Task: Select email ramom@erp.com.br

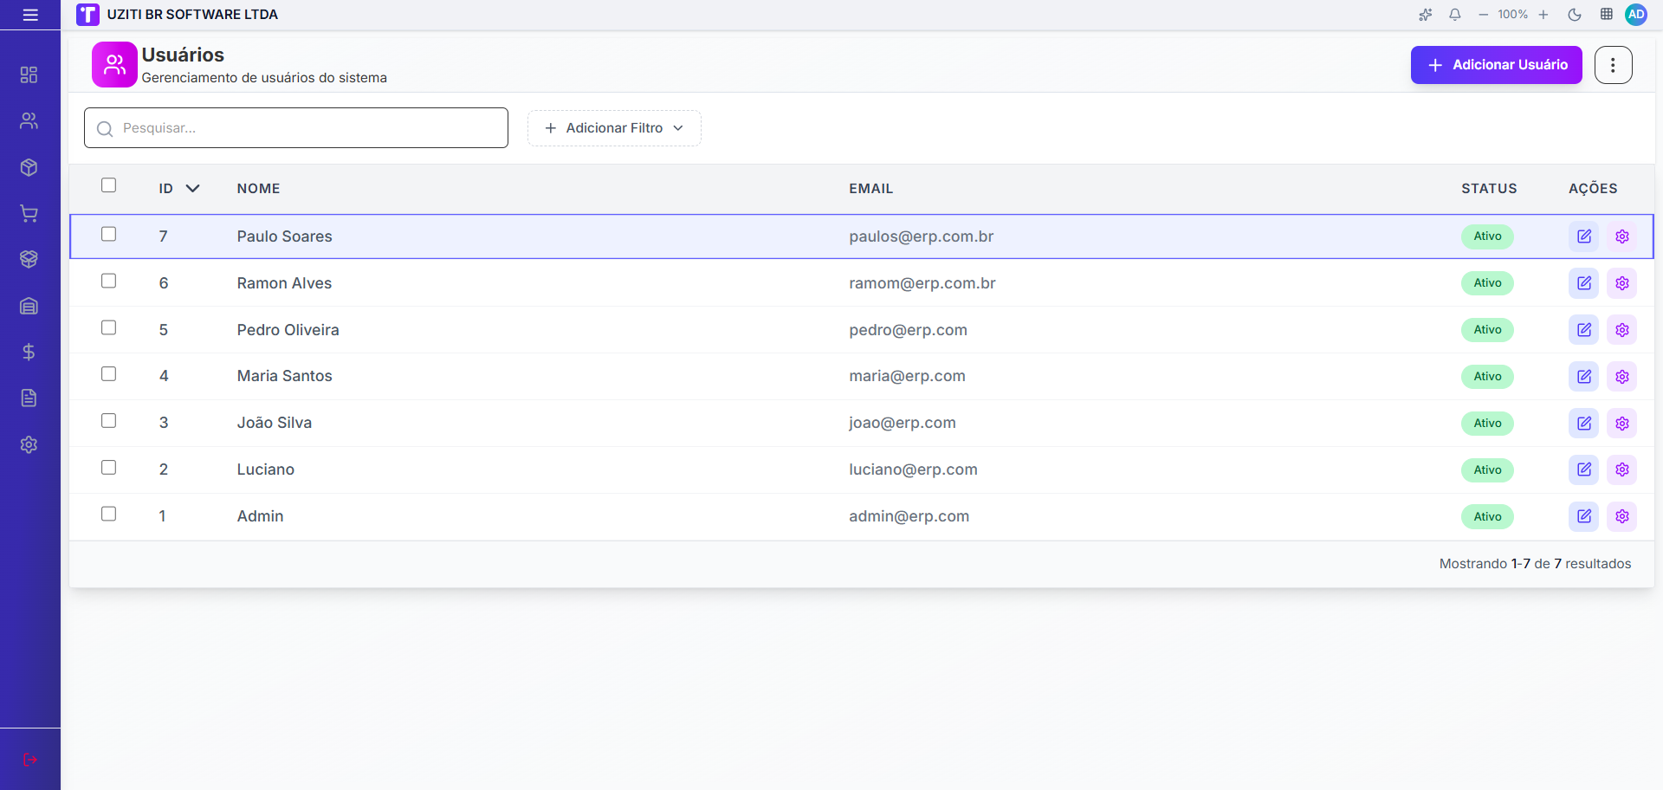Action: click(x=922, y=283)
